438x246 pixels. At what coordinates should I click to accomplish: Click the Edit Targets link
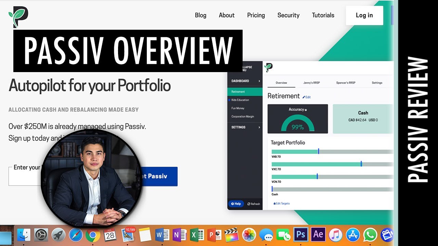[282, 203]
